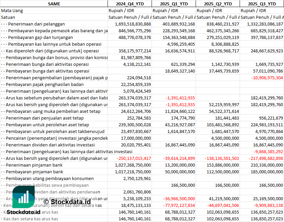This screenshot has width=284, height=222.
Task: Select the 17,000,000,000 value cell
Action: click(x=134, y=138)
